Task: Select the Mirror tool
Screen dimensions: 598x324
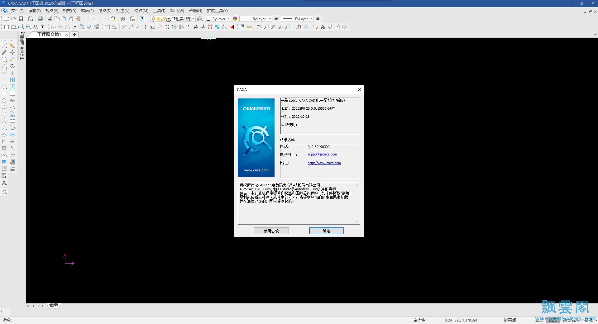Action: pyautogui.click(x=12, y=73)
